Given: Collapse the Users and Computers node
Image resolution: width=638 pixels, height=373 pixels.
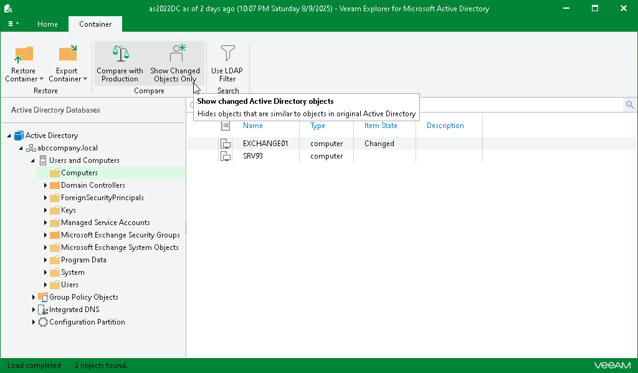Looking at the screenshot, I should 33,161.
